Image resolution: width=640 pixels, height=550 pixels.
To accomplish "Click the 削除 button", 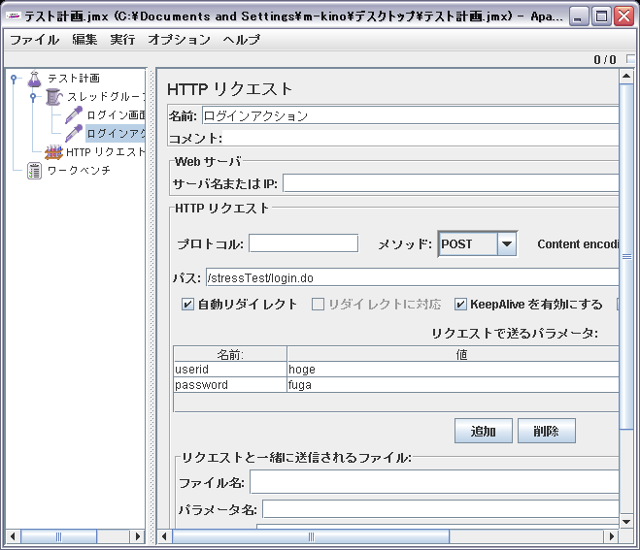I will (547, 431).
